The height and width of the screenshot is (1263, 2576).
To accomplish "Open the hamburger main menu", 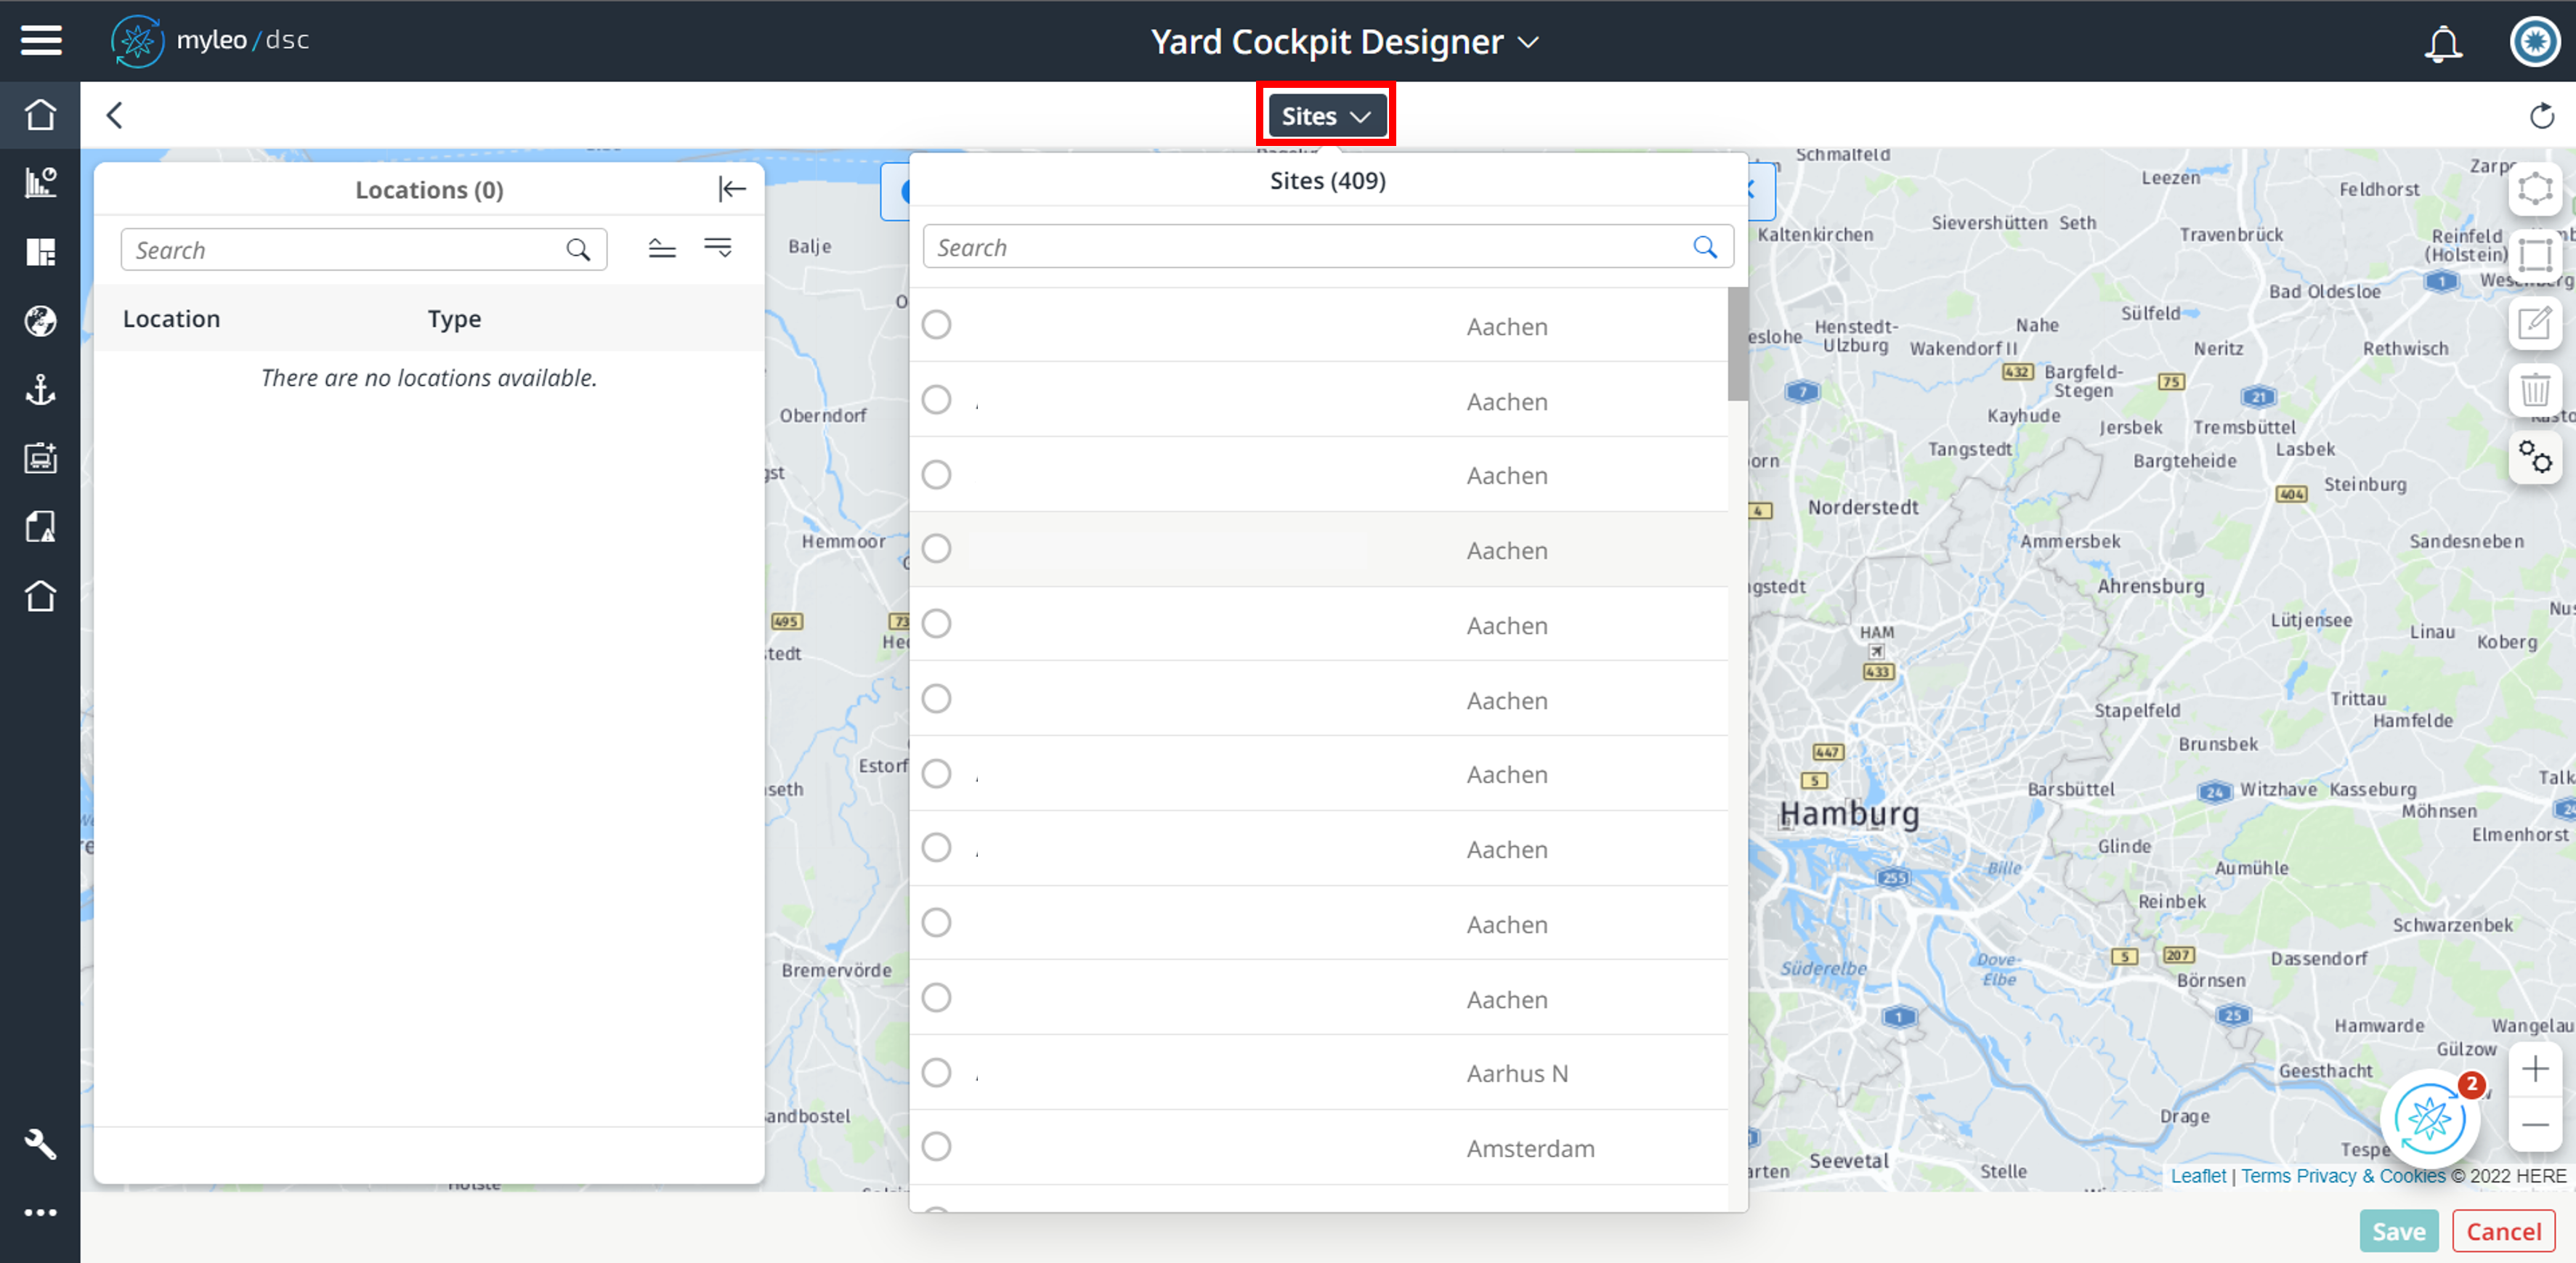I will 41,41.
